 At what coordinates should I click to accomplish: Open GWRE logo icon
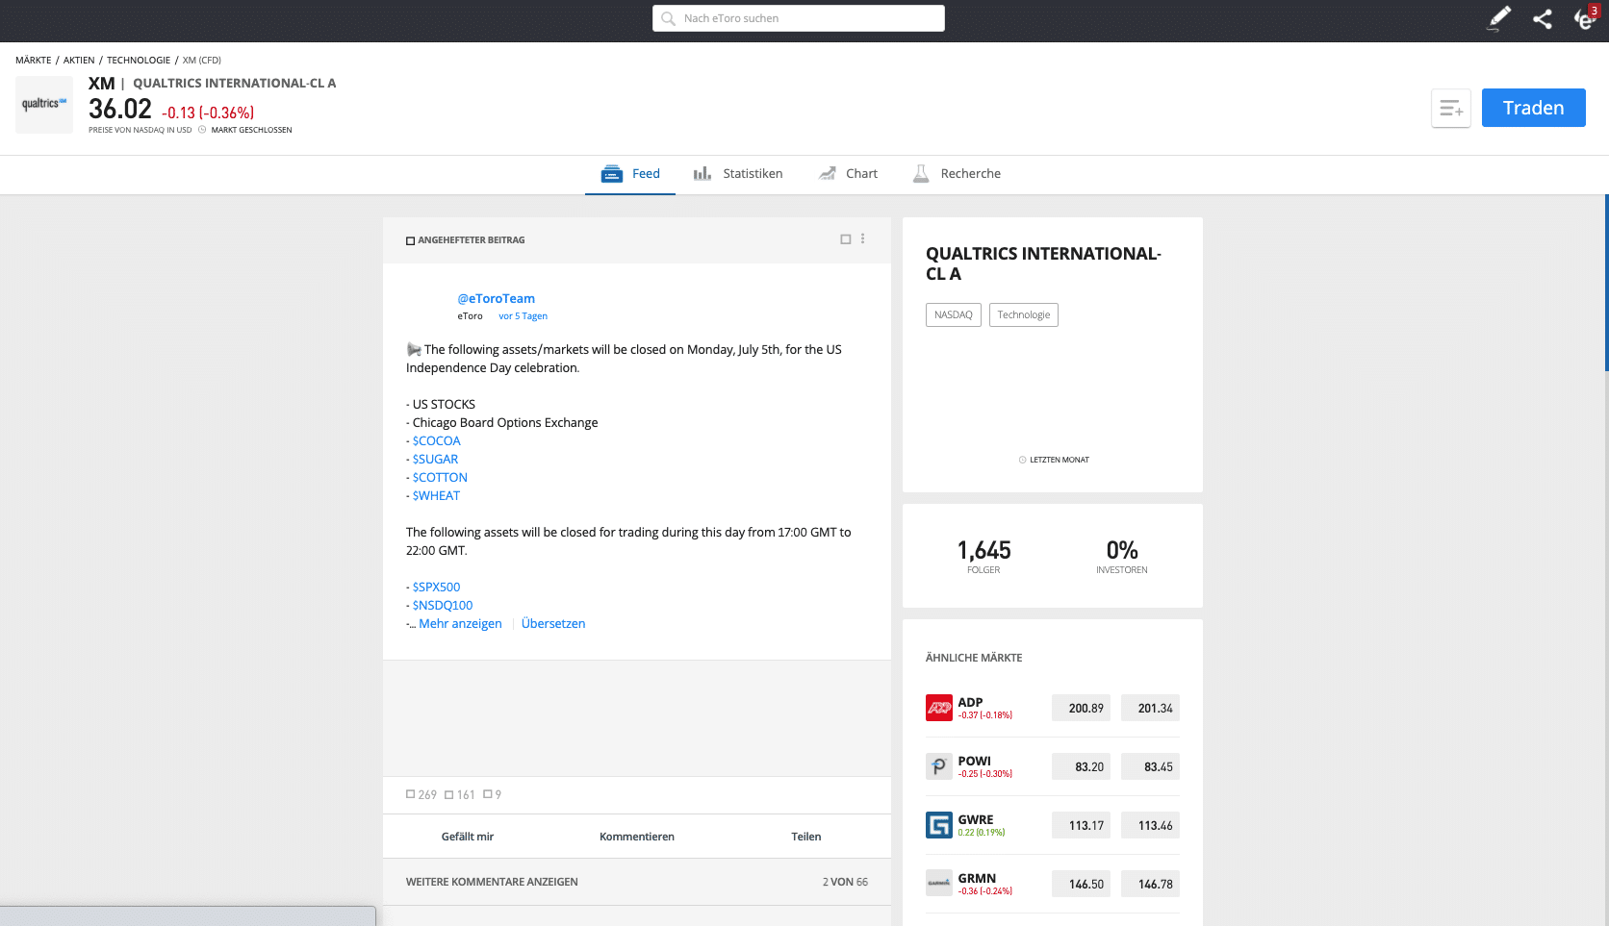(x=939, y=825)
